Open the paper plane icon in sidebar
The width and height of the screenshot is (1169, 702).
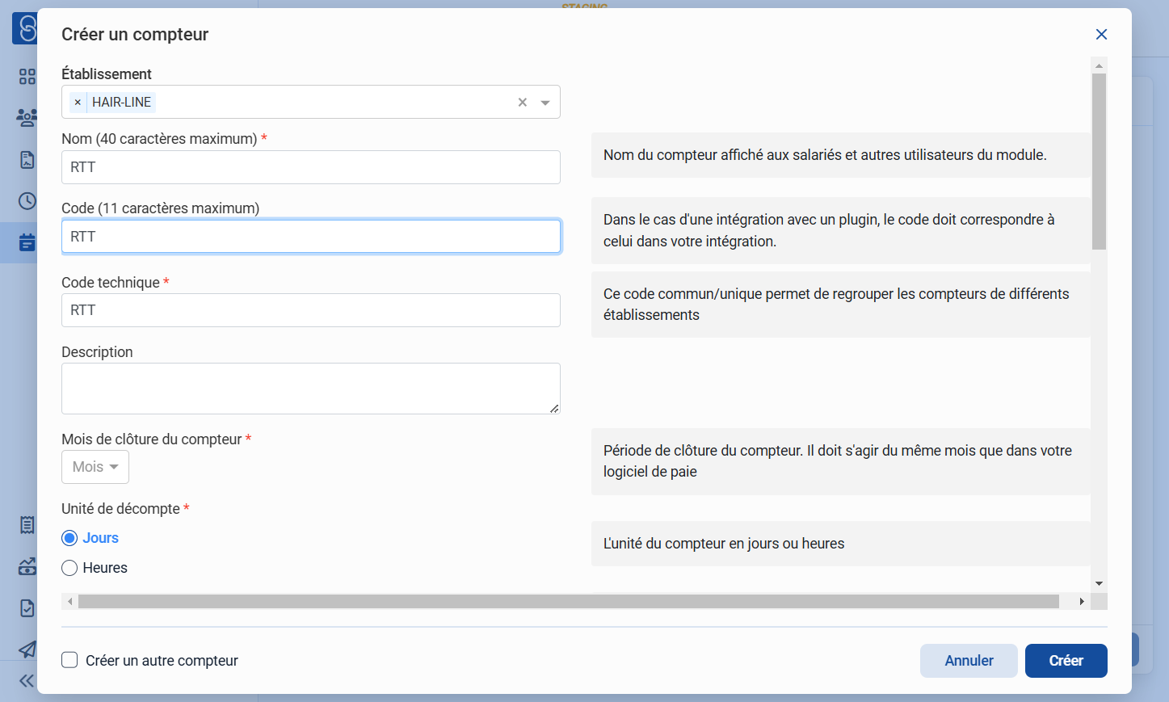(x=27, y=649)
